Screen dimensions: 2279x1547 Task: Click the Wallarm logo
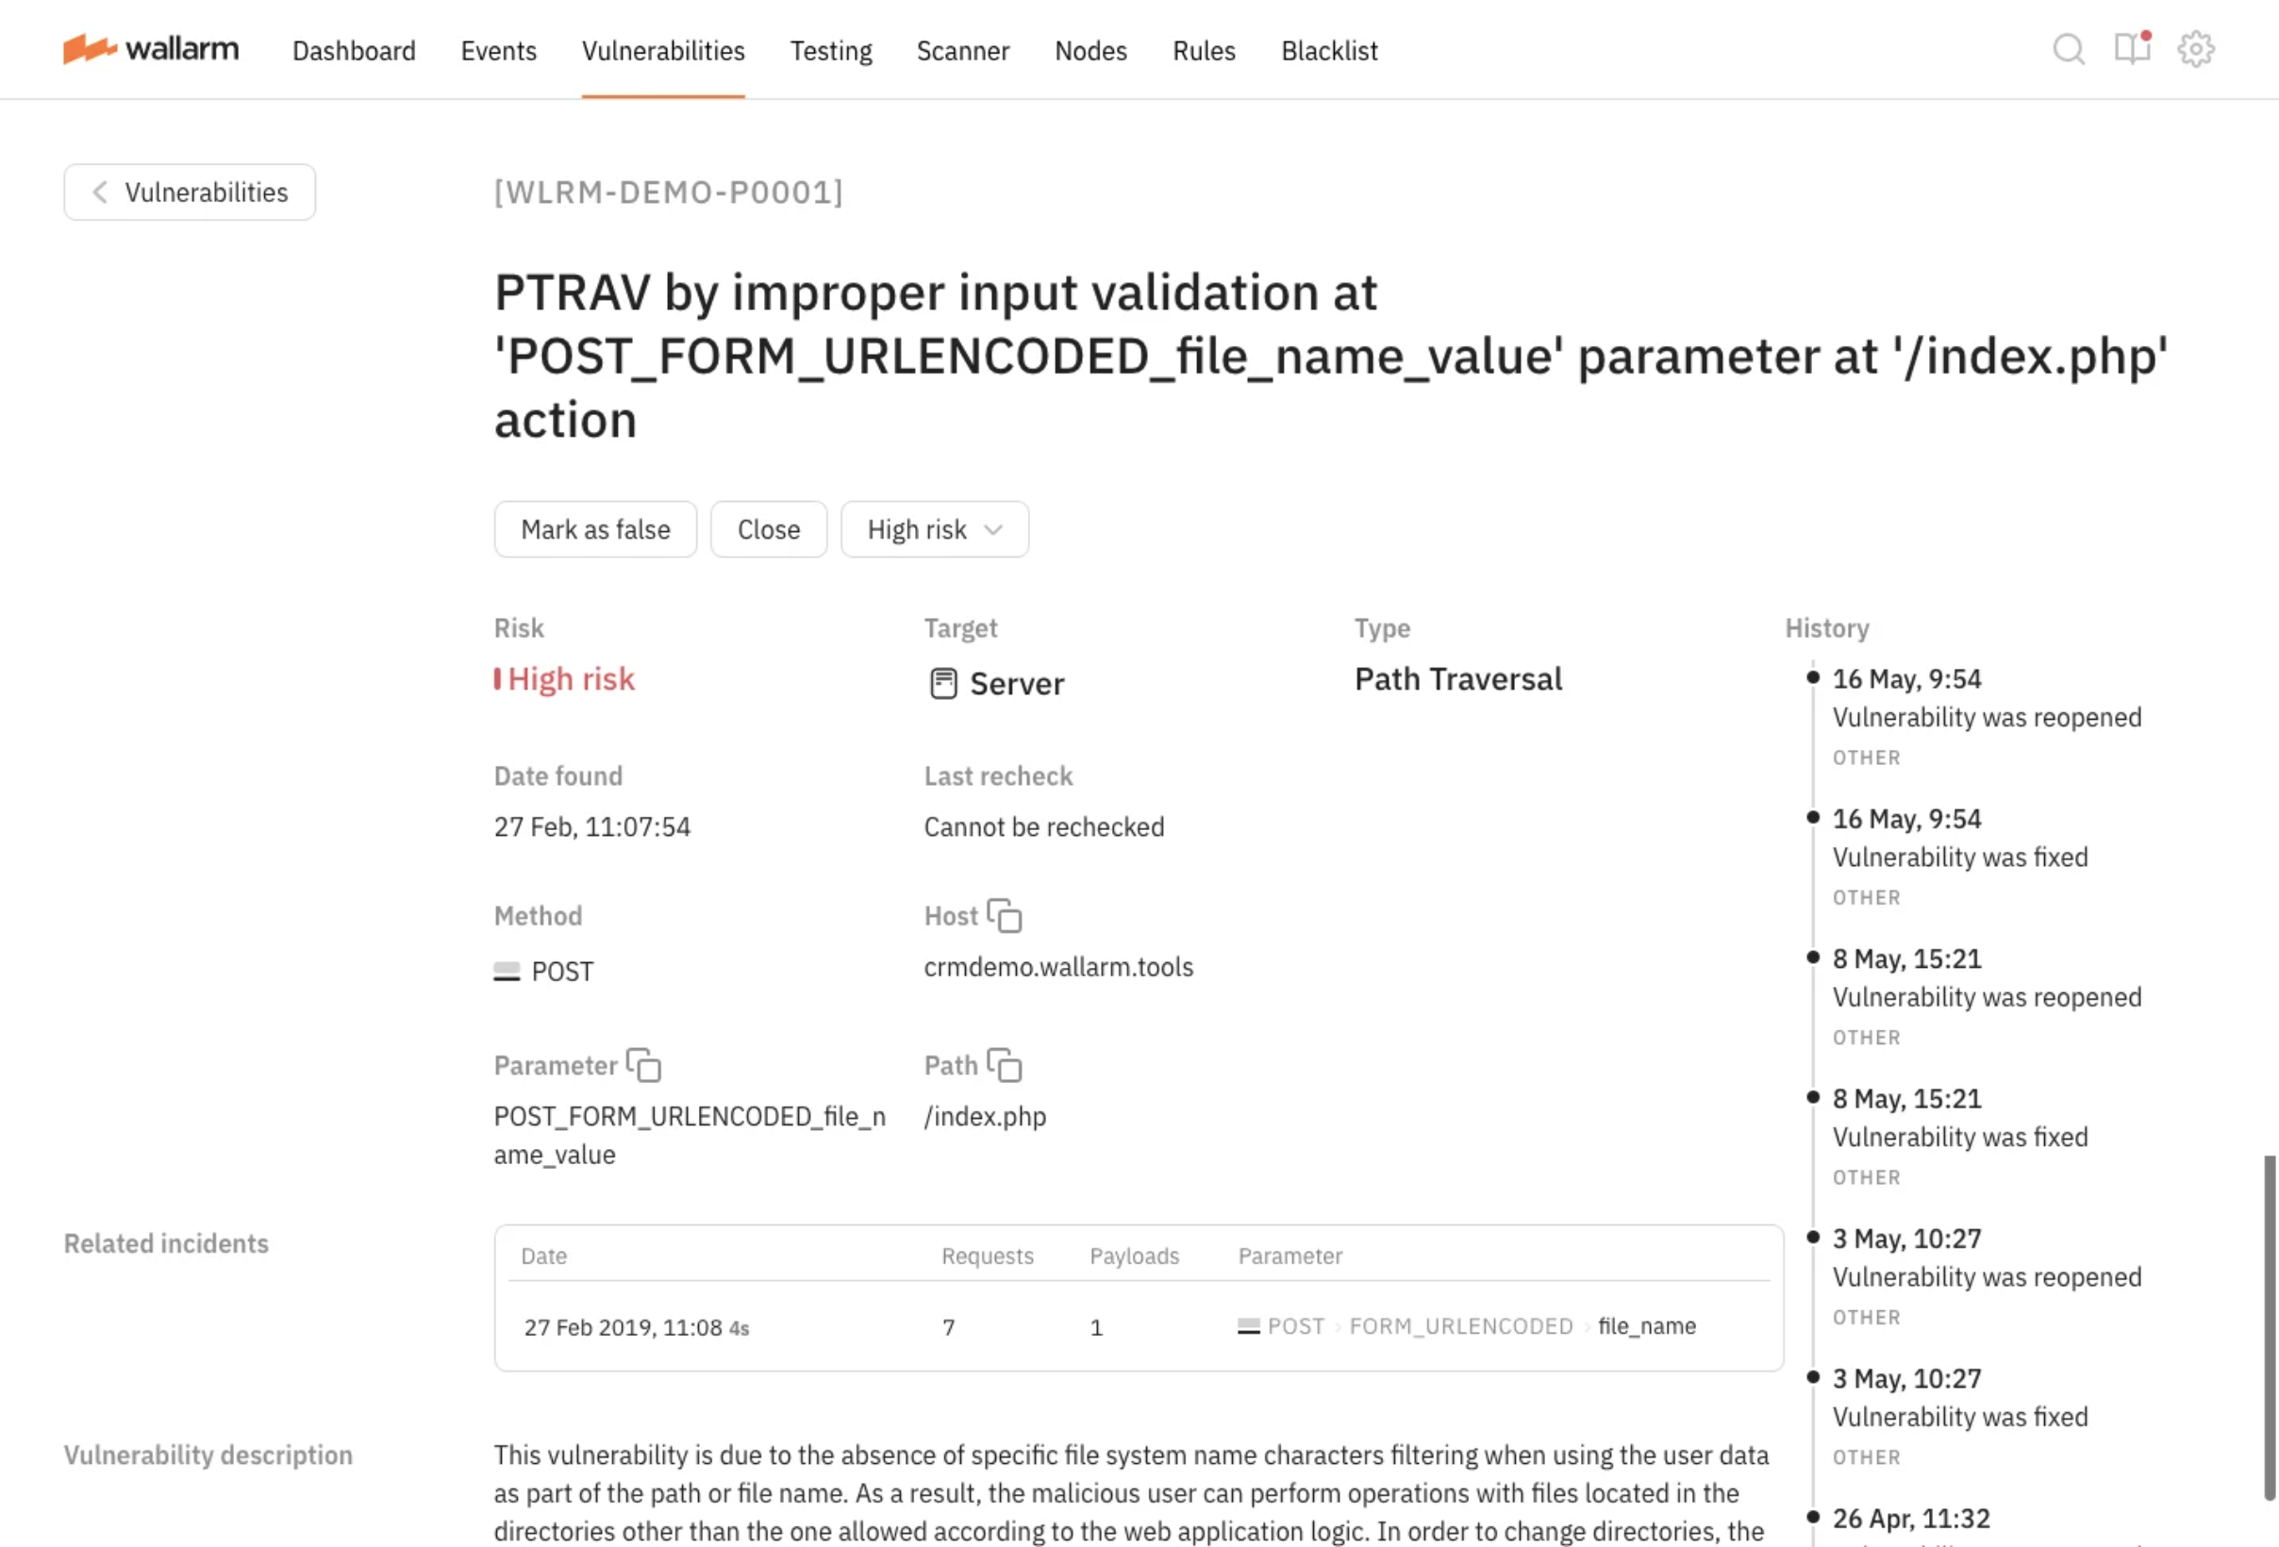point(150,49)
